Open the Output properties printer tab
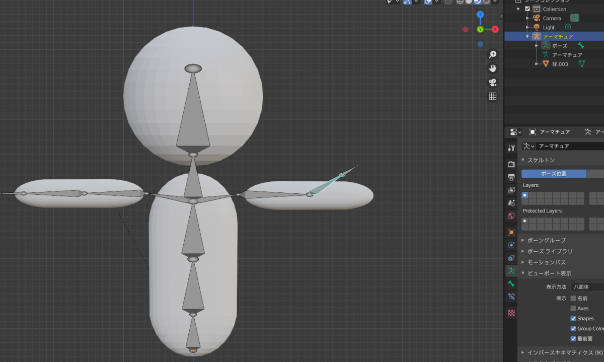Image resolution: width=604 pixels, height=362 pixels. [511, 177]
